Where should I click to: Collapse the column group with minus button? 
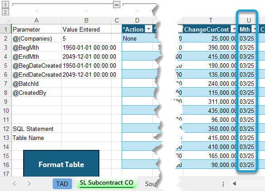(117, 5)
